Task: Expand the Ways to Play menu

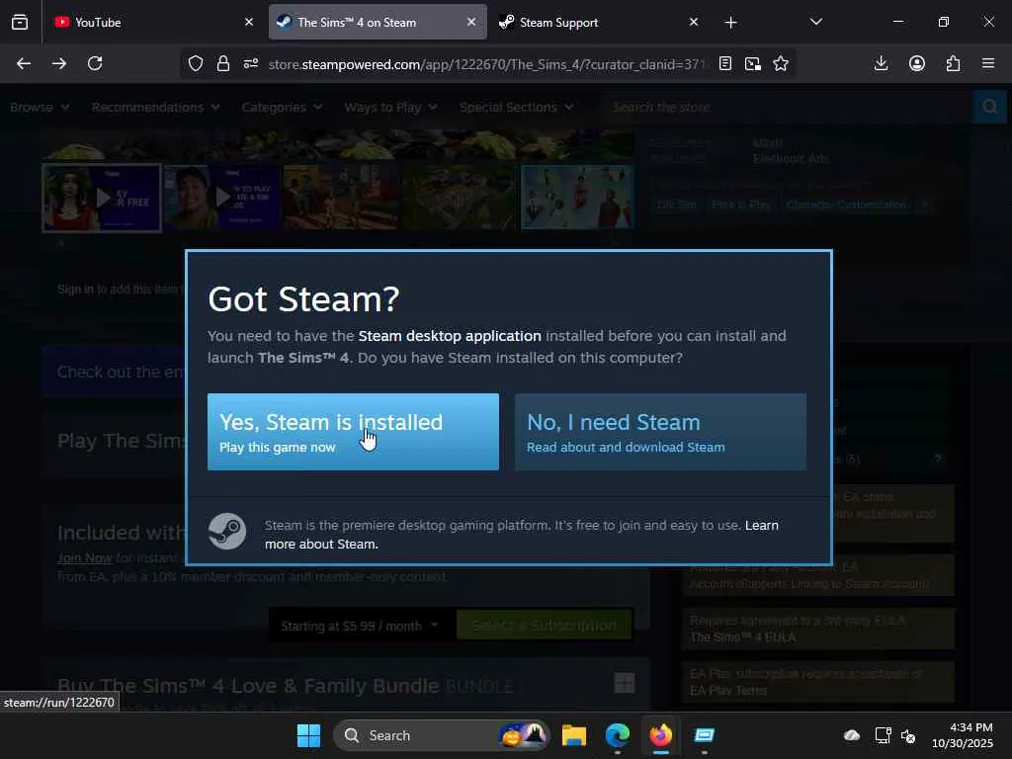Action: coord(390,107)
